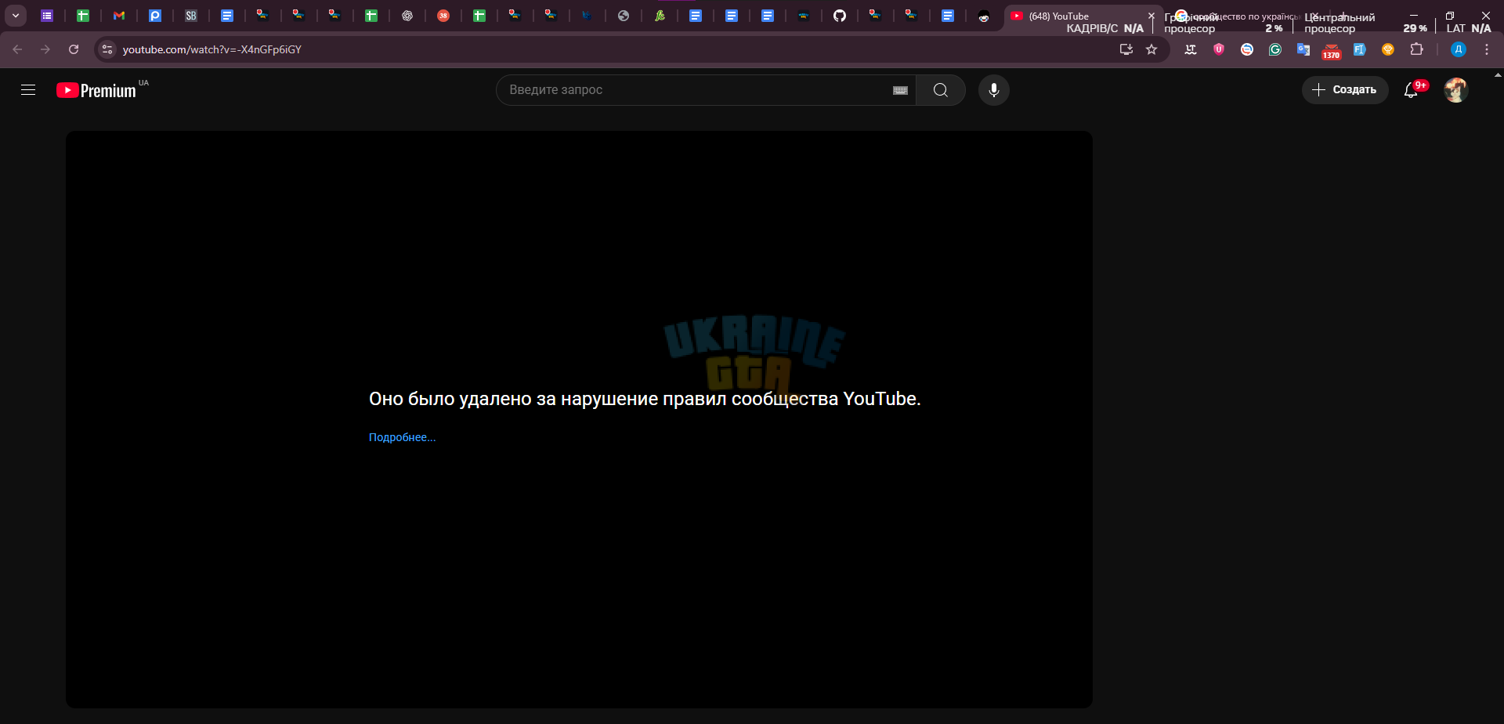Open the YouTube account avatar menu
This screenshot has height=724, width=1504.
coord(1456,90)
